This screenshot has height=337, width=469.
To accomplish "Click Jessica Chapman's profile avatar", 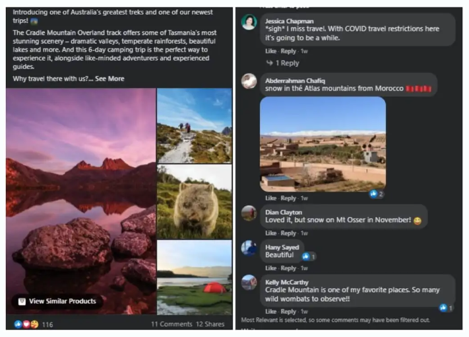I will 249,22.
